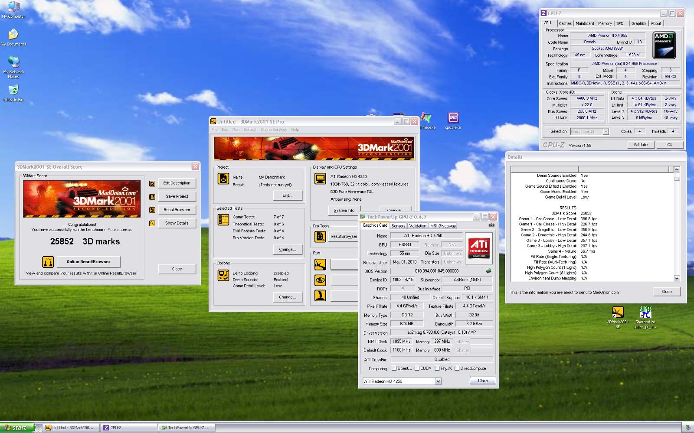Click System Info button in 3DMark2001
694x433 pixels.
(x=344, y=211)
